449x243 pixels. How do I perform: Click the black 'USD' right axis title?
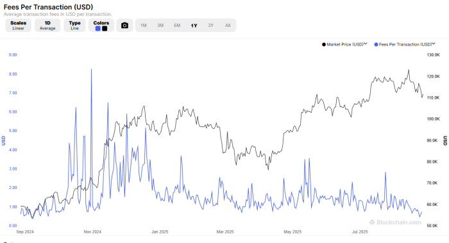445,140
